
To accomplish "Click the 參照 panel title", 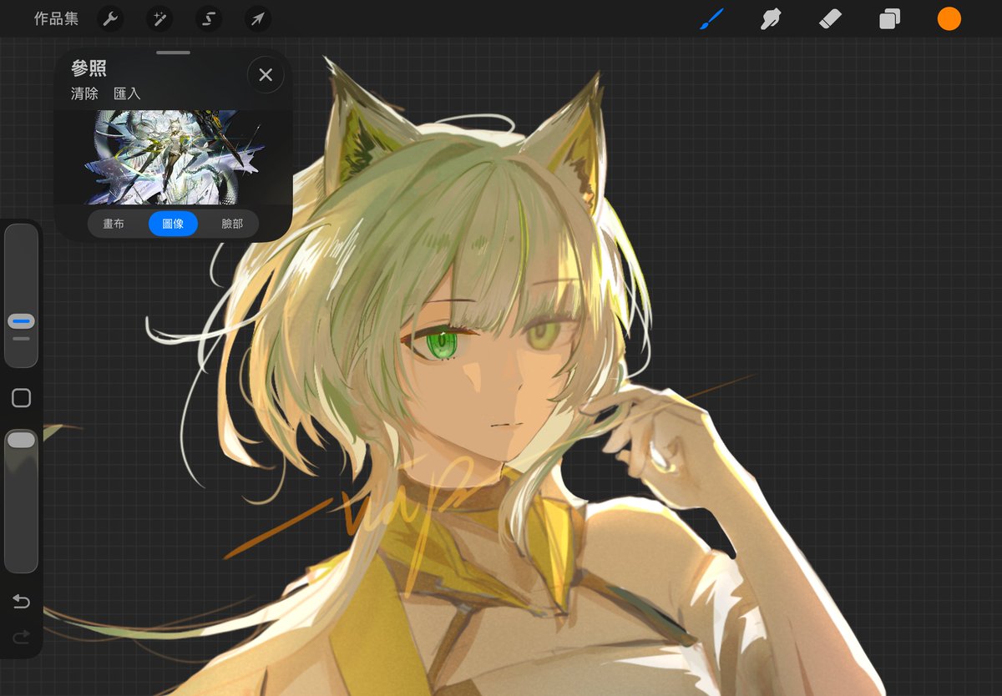I will 89,69.
